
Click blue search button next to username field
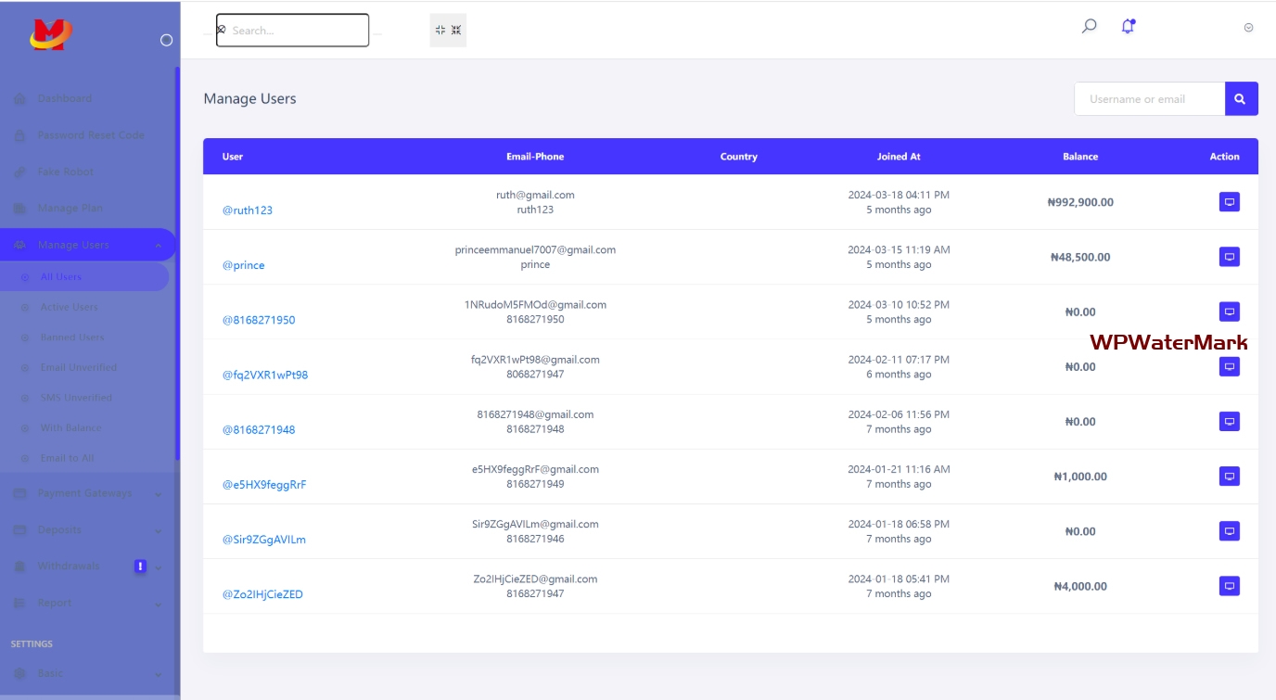[x=1241, y=99]
